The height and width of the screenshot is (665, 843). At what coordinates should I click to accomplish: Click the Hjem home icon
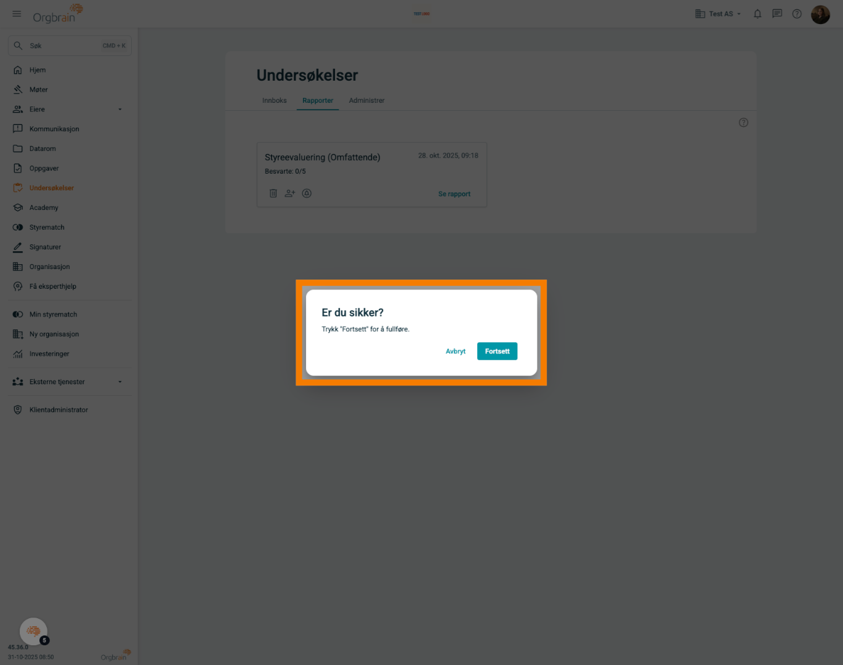coord(18,70)
